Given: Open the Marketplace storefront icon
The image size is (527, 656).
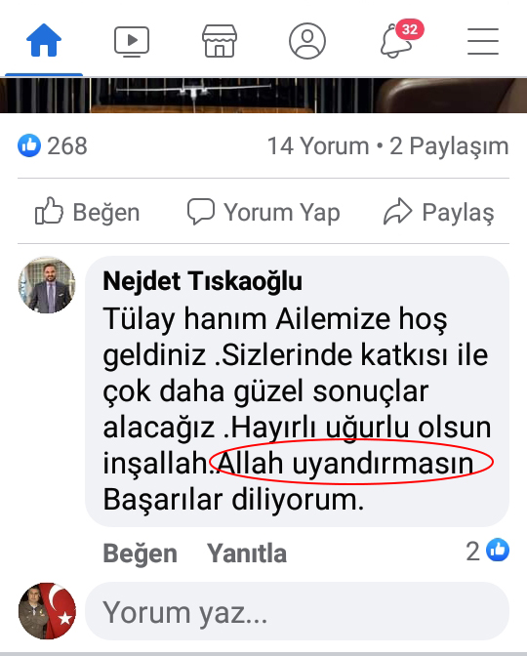Looking at the screenshot, I should pyautogui.click(x=220, y=41).
